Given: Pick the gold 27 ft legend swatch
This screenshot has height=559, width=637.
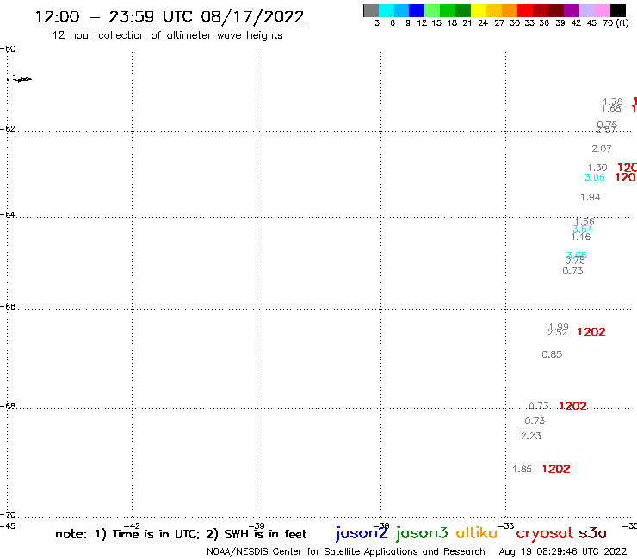Looking at the screenshot, I should 494,10.
